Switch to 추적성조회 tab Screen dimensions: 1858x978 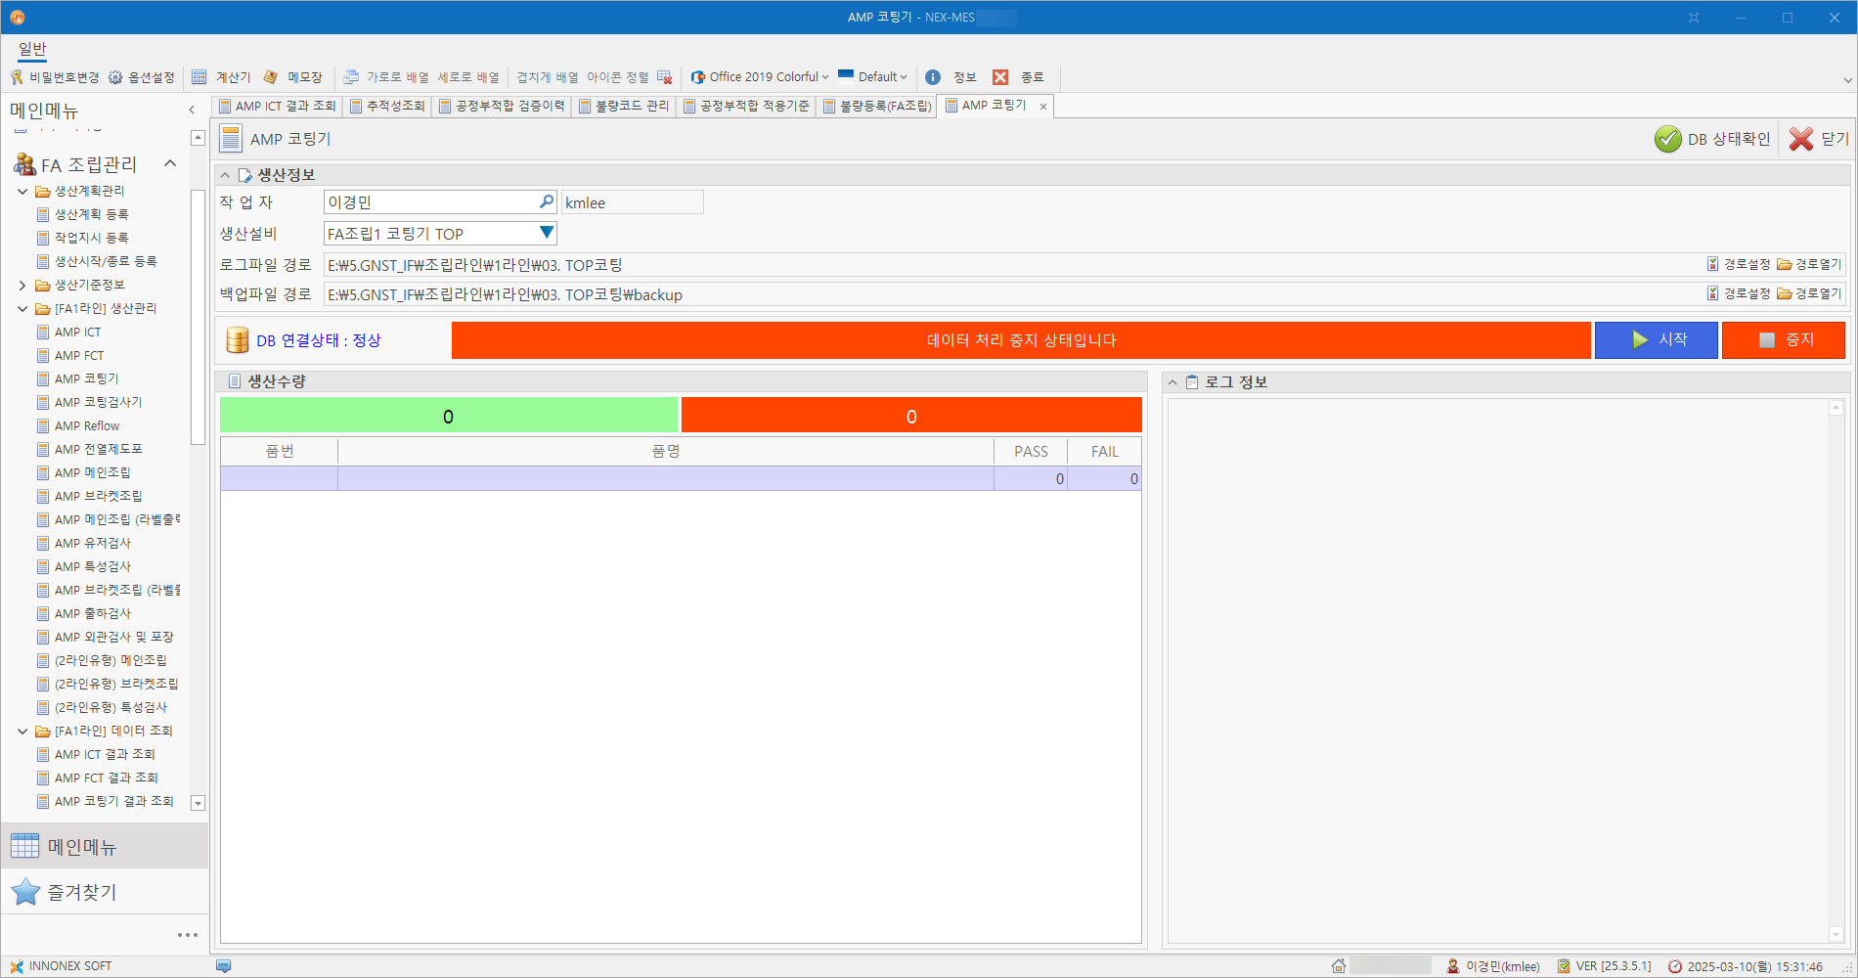387,106
